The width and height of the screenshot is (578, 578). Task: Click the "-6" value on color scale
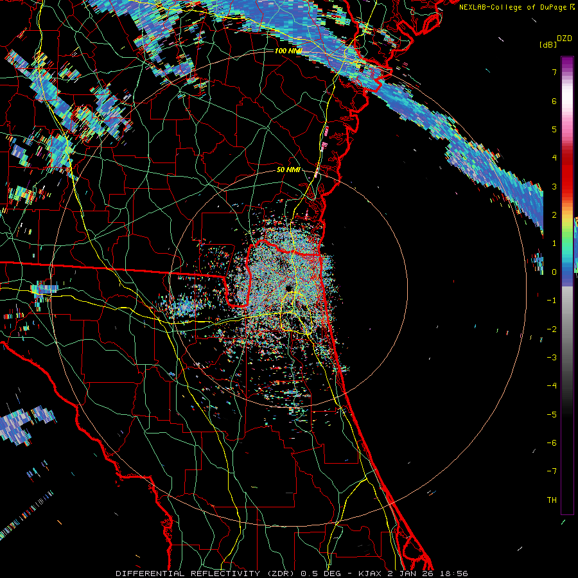click(x=552, y=442)
